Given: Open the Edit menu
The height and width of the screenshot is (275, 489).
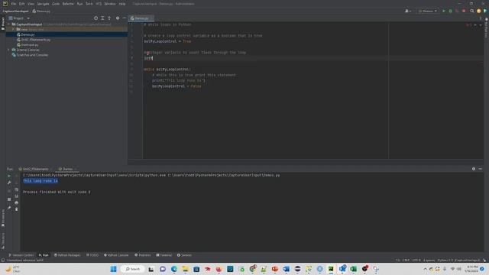Looking at the screenshot, I should [x=22, y=4].
